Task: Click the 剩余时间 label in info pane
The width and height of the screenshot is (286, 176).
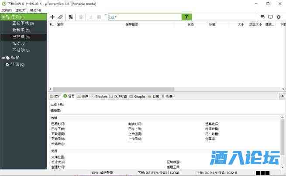Action: click(135, 124)
